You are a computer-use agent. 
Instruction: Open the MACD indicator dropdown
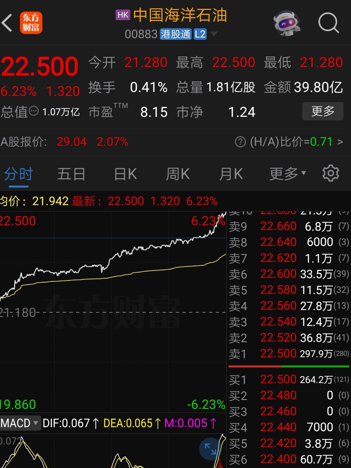20,423
